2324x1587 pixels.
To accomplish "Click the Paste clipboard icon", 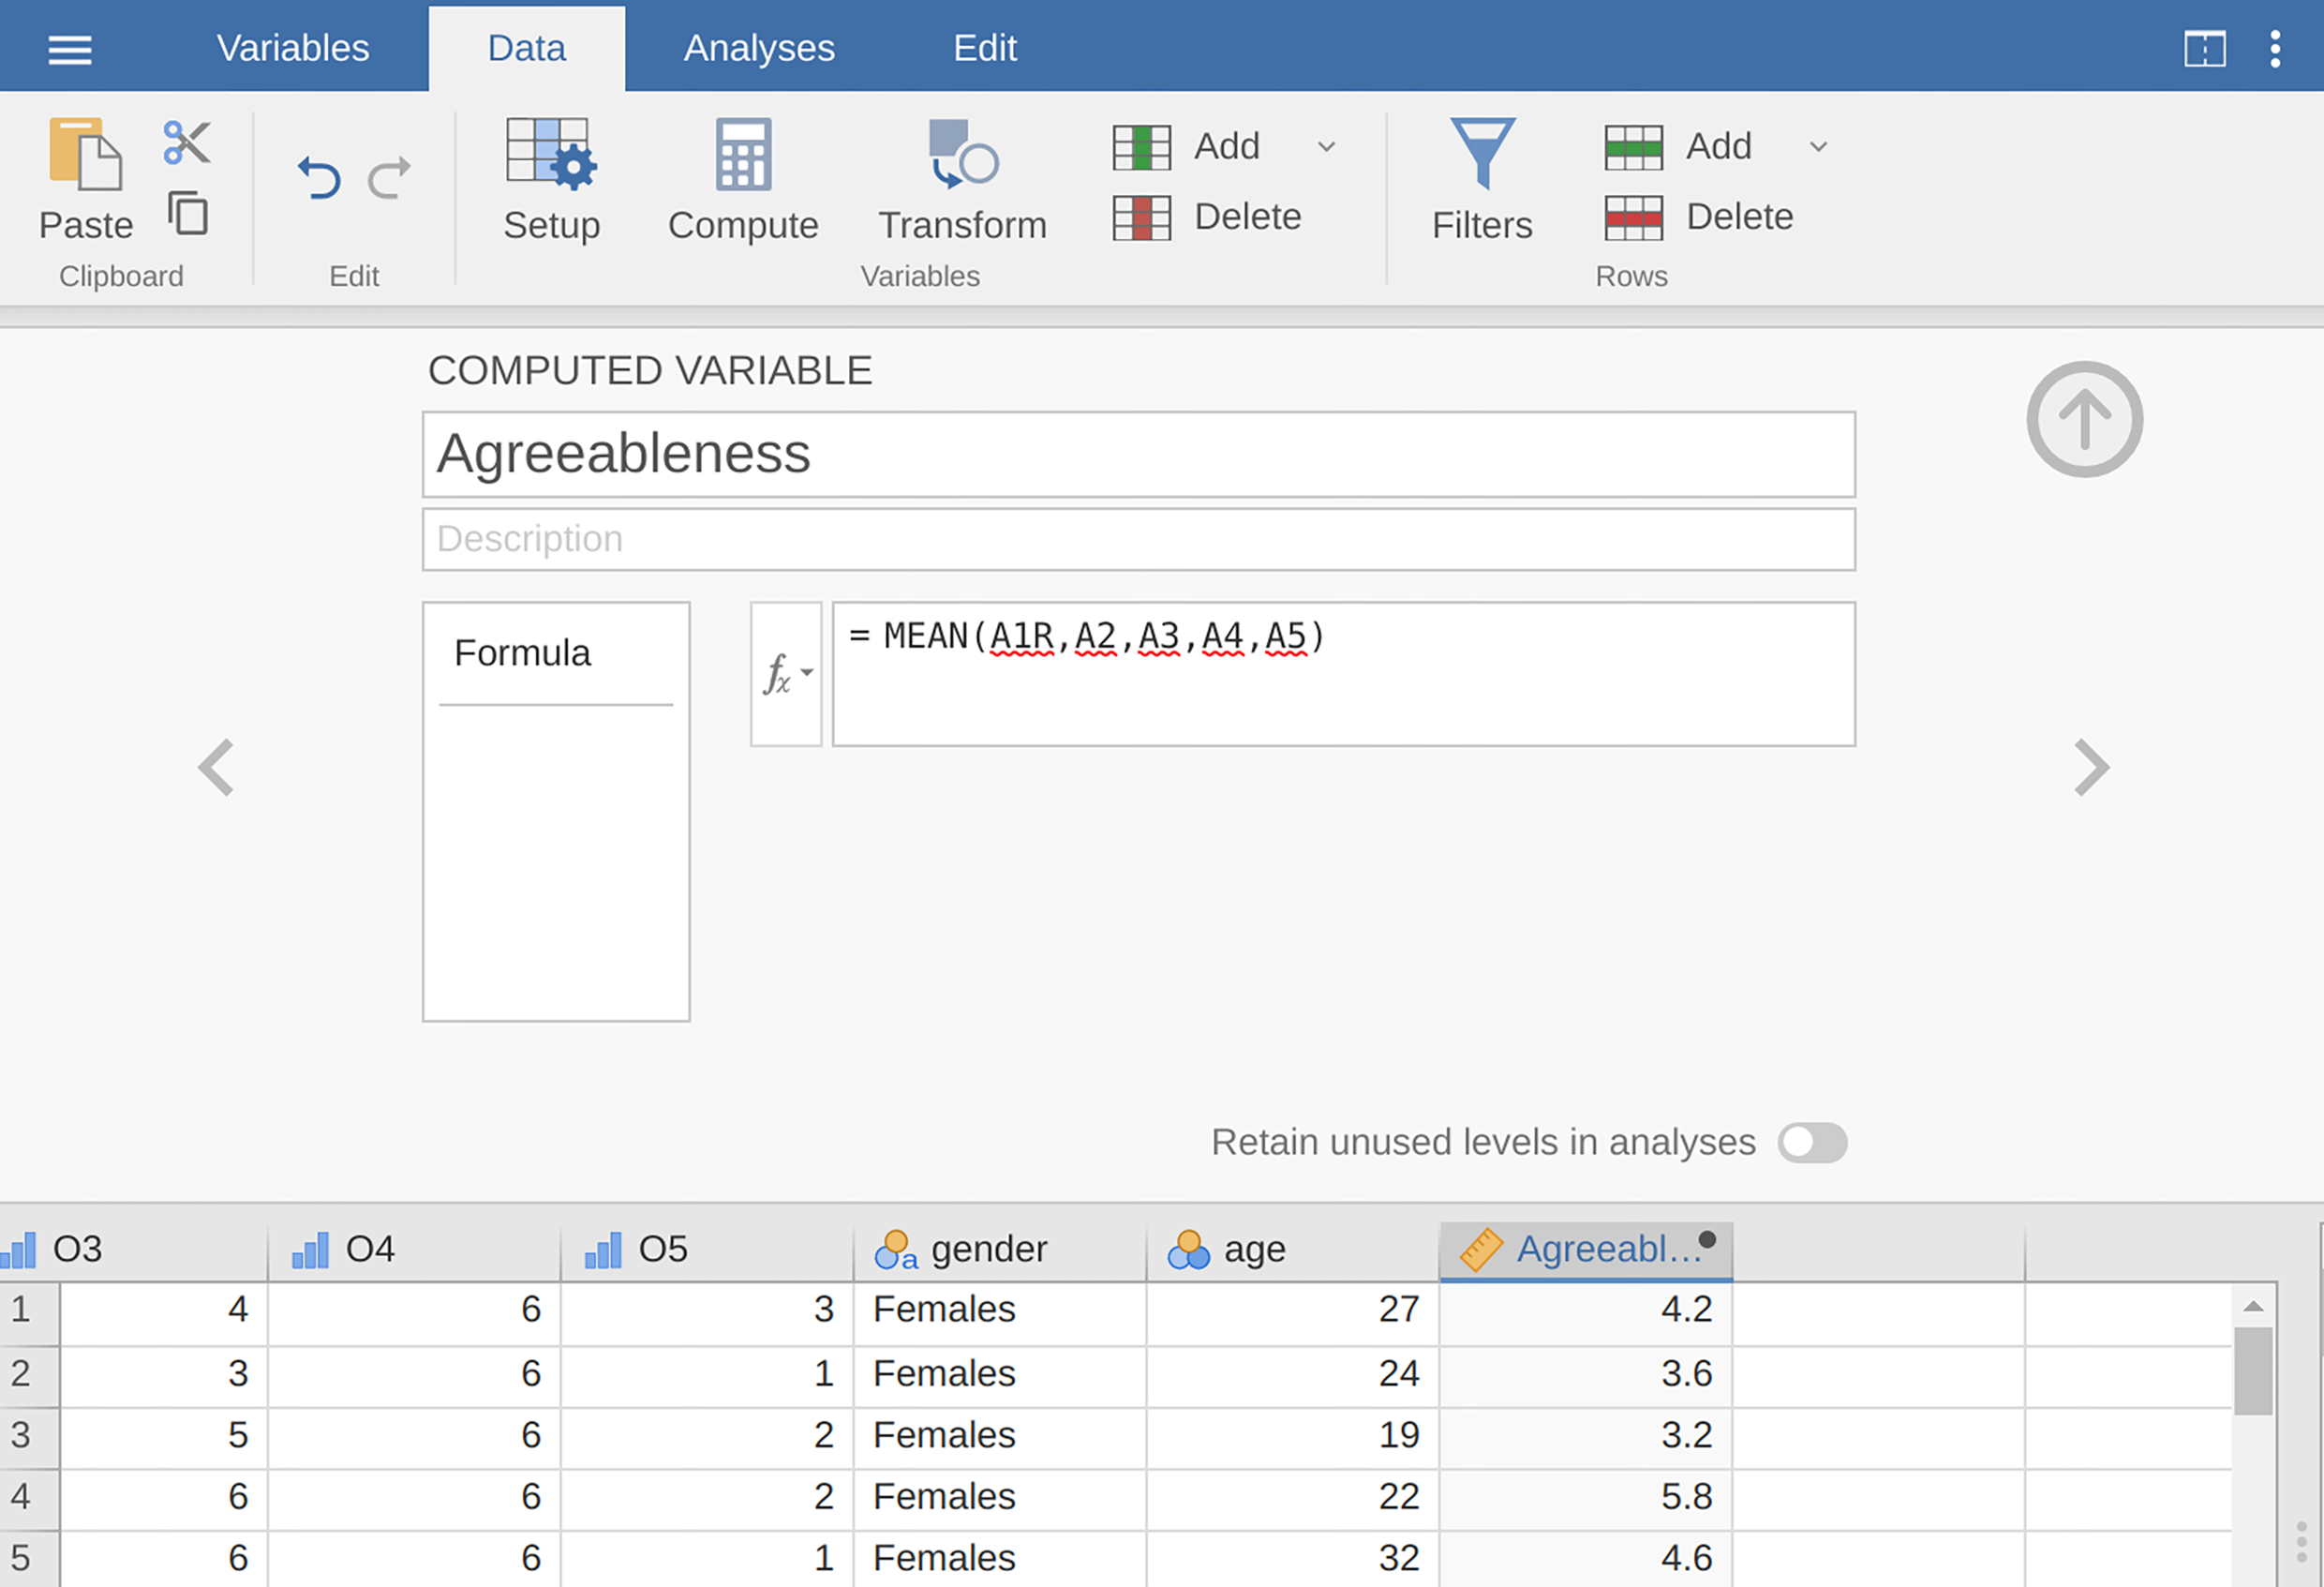I will point(86,154).
